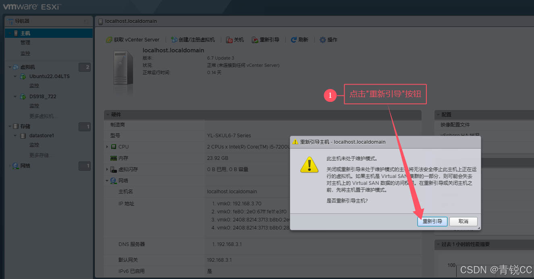Collapse the 配置 panel header
The image size is (534, 279).
[x=484, y=115]
